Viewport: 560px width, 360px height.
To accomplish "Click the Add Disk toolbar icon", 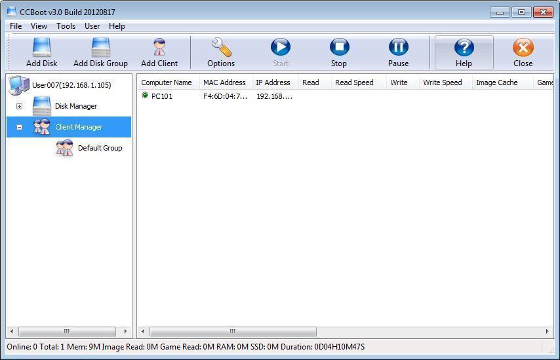I will [x=42, y=47].
